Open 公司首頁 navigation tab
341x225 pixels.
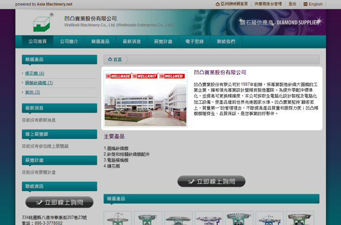(x=38, y=41)
